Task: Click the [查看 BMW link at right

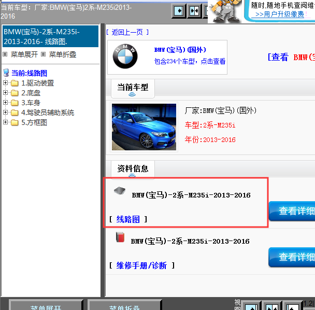Action: (x=291, y=57)
